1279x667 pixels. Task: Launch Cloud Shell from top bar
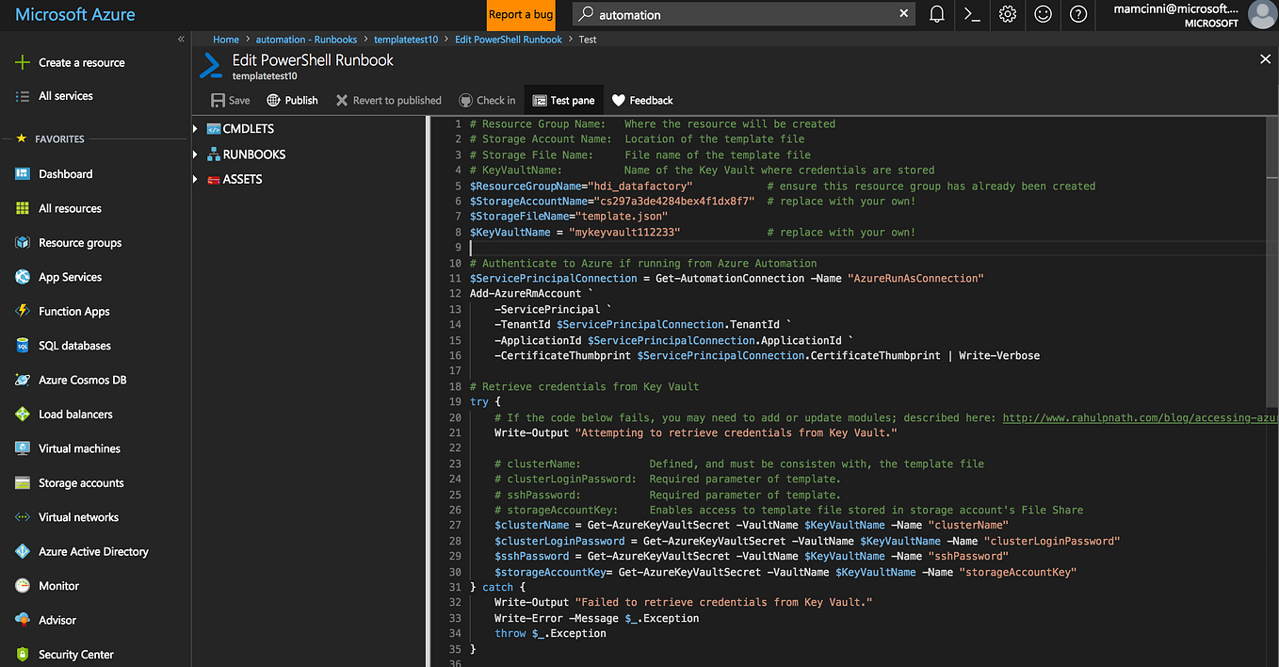pyautogui.click(x=972, y=14)
